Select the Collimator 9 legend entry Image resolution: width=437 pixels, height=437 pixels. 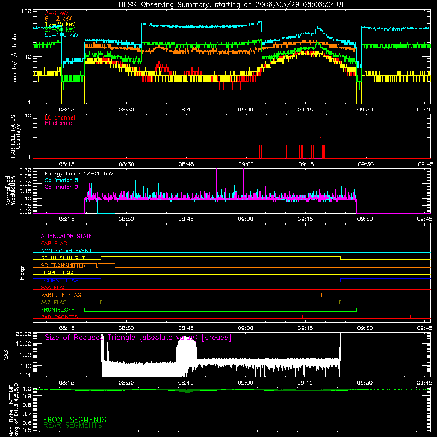click(x=61, y=187)
